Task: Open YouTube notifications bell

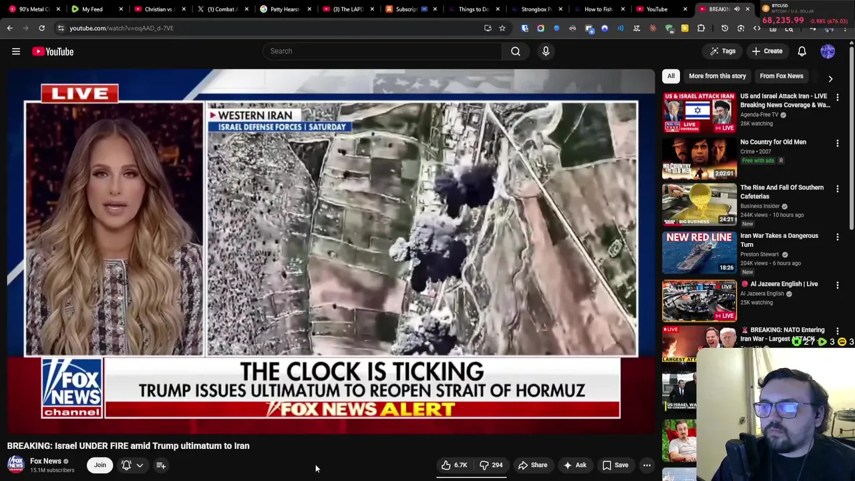Action: pos(802,51)
